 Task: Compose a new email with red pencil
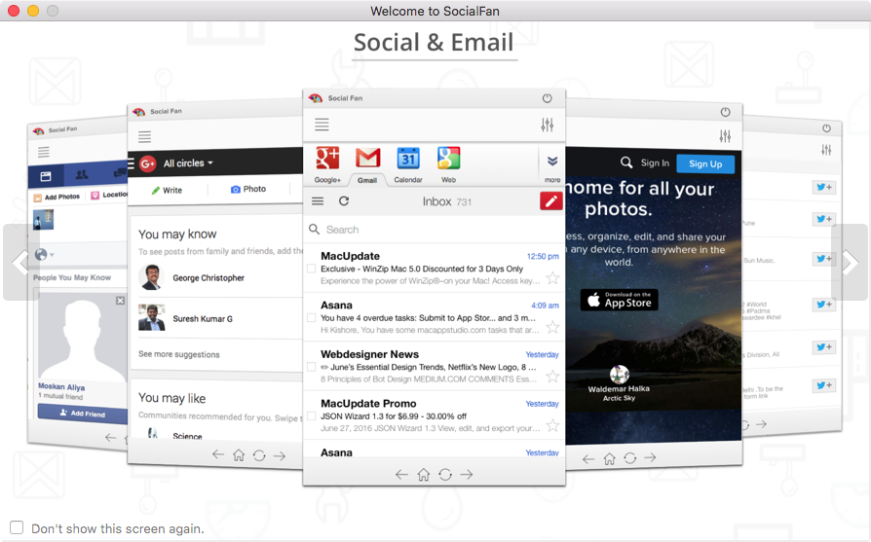pos(551,200)
